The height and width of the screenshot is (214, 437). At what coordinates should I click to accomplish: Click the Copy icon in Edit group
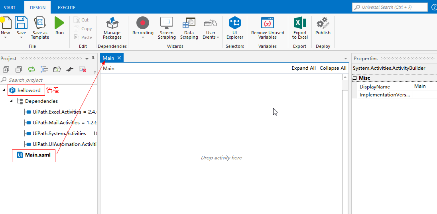[x=76, y=28]
